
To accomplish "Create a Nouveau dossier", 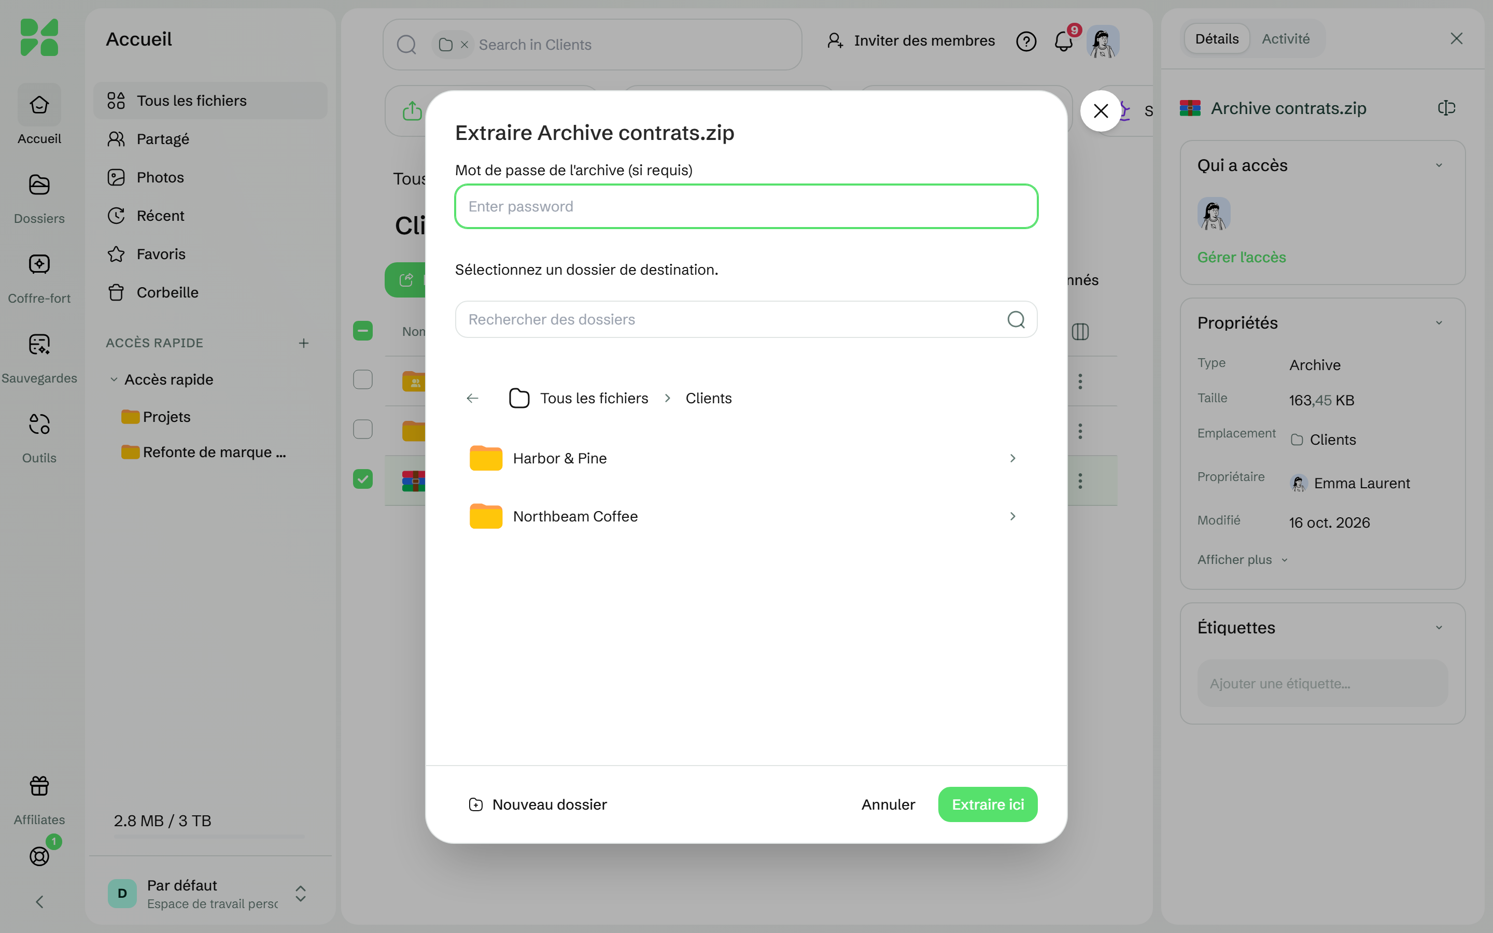I will (538, 804).
